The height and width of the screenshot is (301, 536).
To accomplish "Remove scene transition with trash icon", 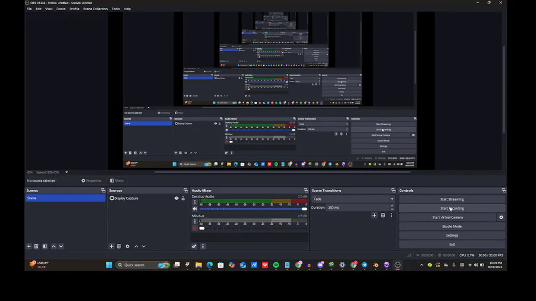I will (383, 215).
